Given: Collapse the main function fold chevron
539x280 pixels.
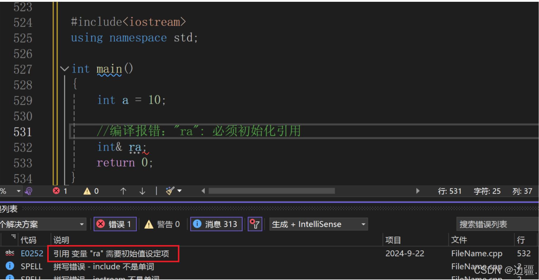Looking at the screenshot, I should [64, 69].
